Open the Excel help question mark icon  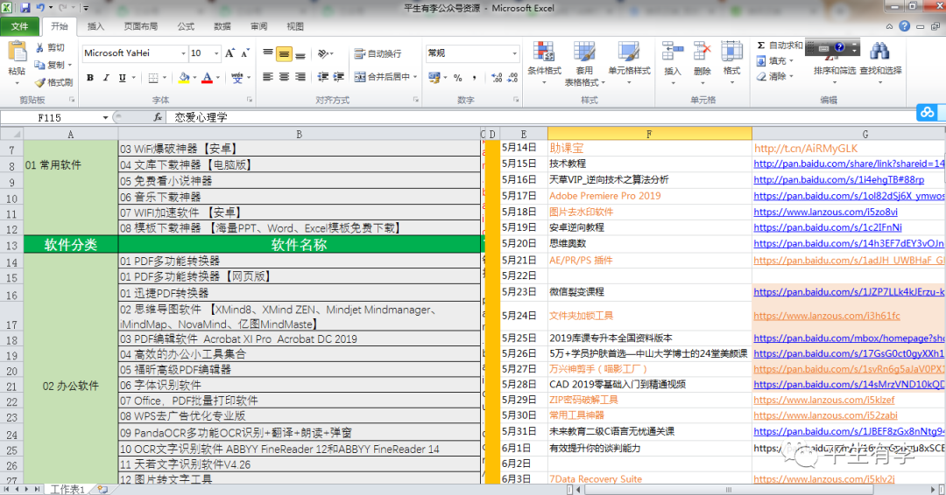tap(904, 26)
